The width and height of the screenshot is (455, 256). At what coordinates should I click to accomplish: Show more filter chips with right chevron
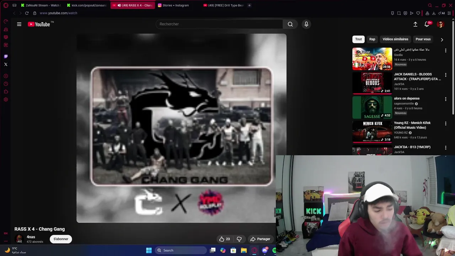point(442,39)
